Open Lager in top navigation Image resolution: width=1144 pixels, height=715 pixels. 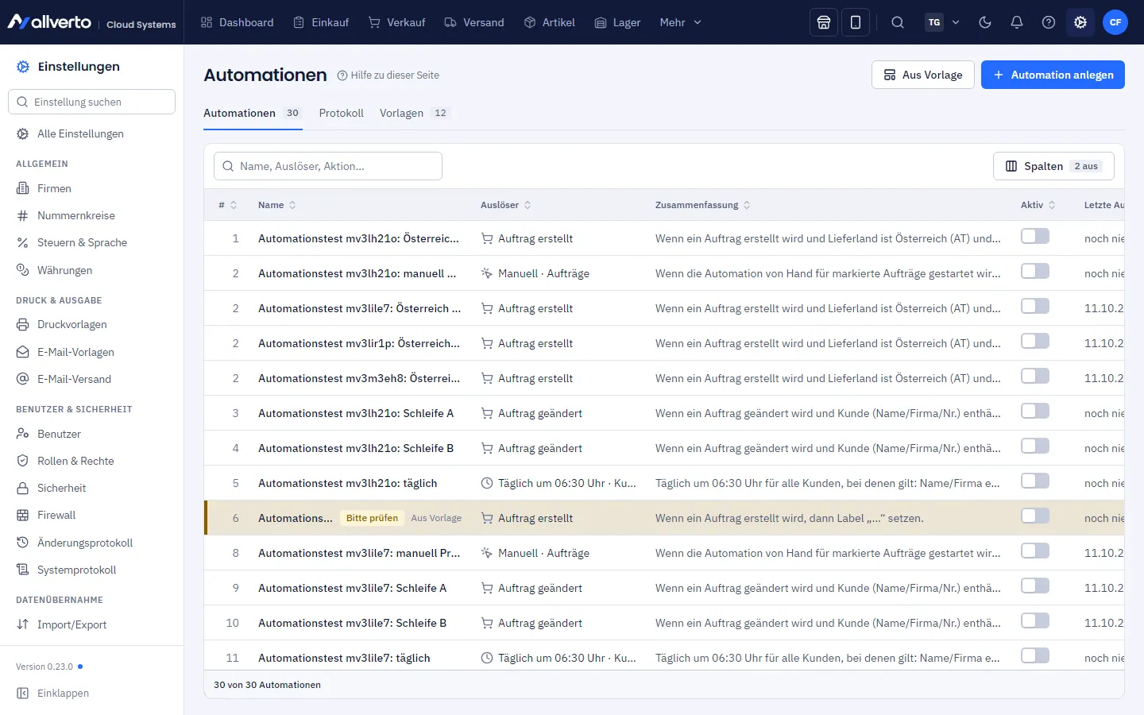(x=617, y=22)
